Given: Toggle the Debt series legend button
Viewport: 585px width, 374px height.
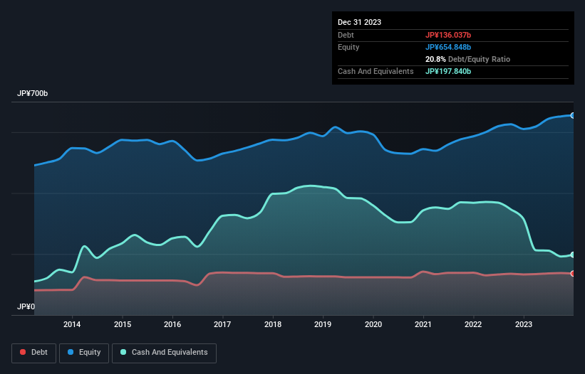Looking at the screenshot, I should tap(33, 353).
